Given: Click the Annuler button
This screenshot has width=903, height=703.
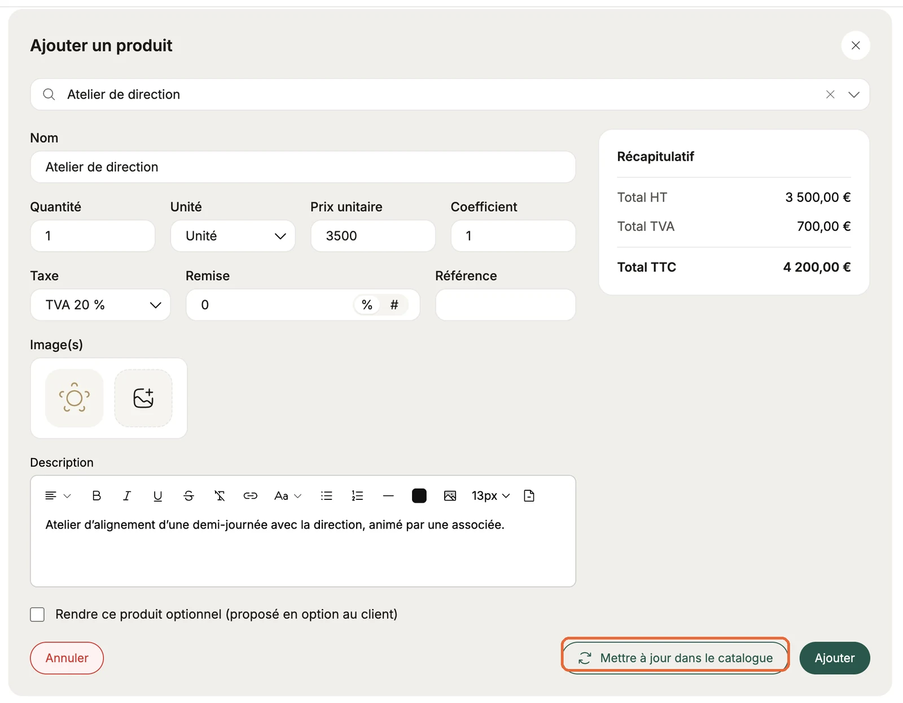Looking at the screenshot, I should point(67,658).
